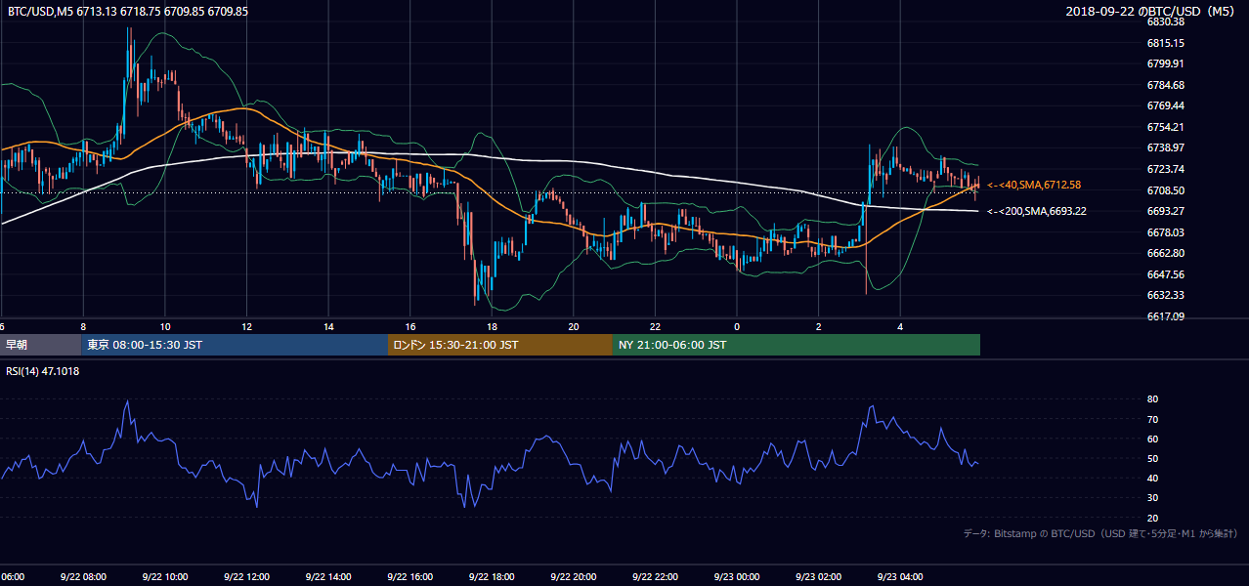Screen dimensions: 1249x586
Task: Click price axis value 6784.68
Action: [x=1166, y=85]
